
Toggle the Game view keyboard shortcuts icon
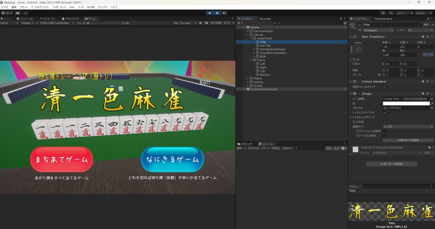coord(206,23)
